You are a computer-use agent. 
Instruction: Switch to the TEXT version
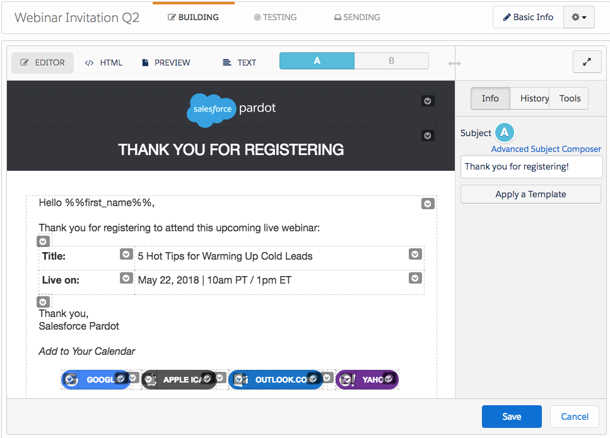(239, 62)
